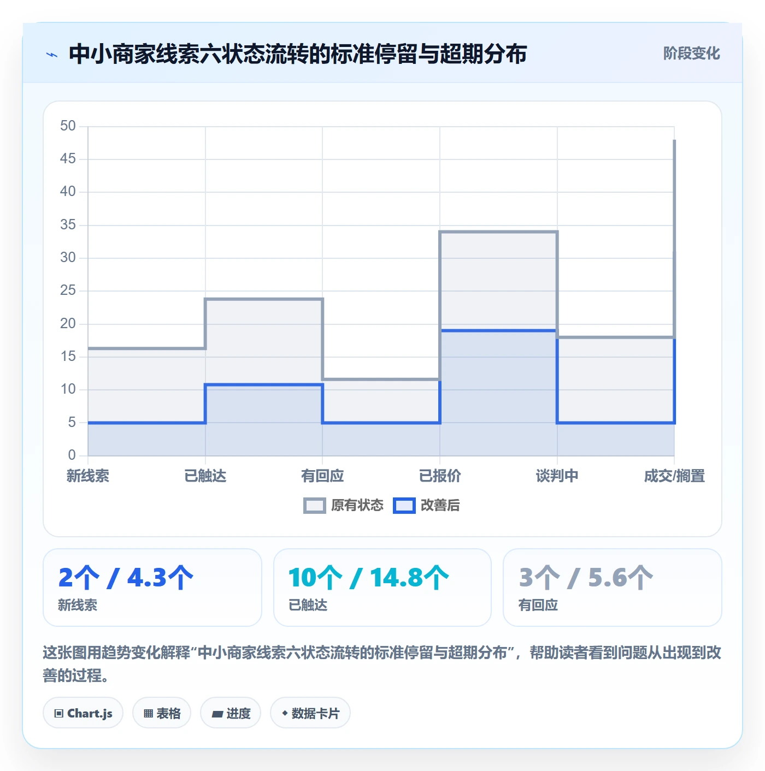Click the 有回应 x-axis label
Viewport: 765px width, 771px height.
pos(322,476)
